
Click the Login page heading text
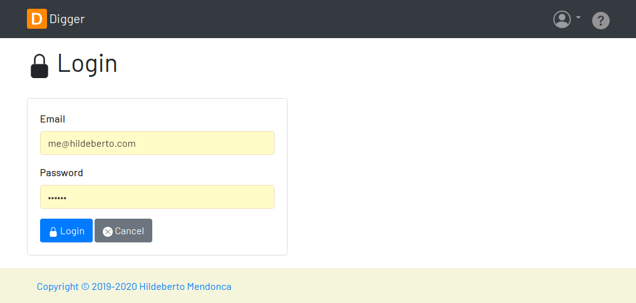pyautogui.click(x=87, y=64)
